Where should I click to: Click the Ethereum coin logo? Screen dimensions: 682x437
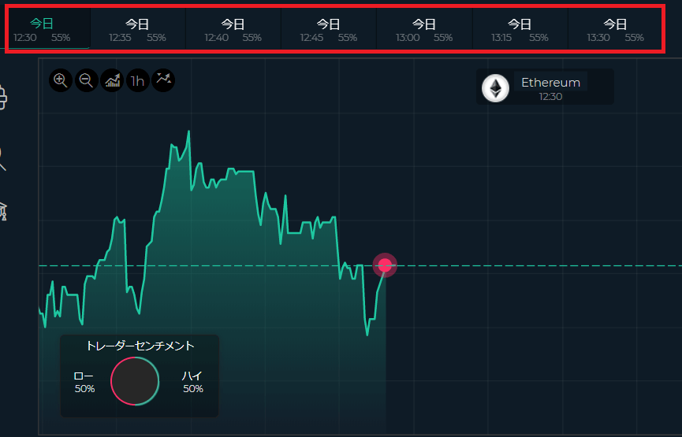point(495,88)
